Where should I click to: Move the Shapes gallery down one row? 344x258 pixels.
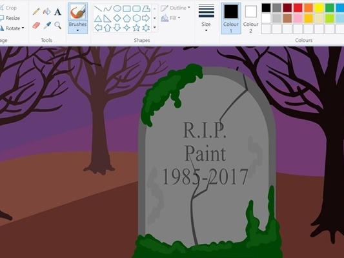click(x=155, y=18)
